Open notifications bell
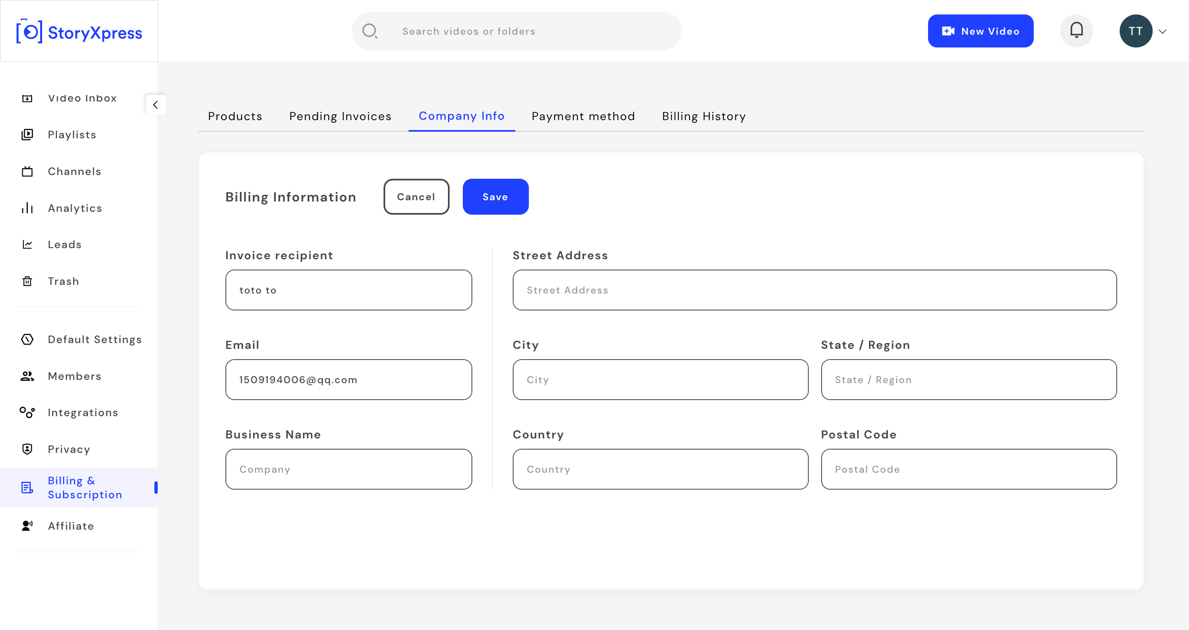The height and width of the screenshot is (630, 1189). [1076, 31]
